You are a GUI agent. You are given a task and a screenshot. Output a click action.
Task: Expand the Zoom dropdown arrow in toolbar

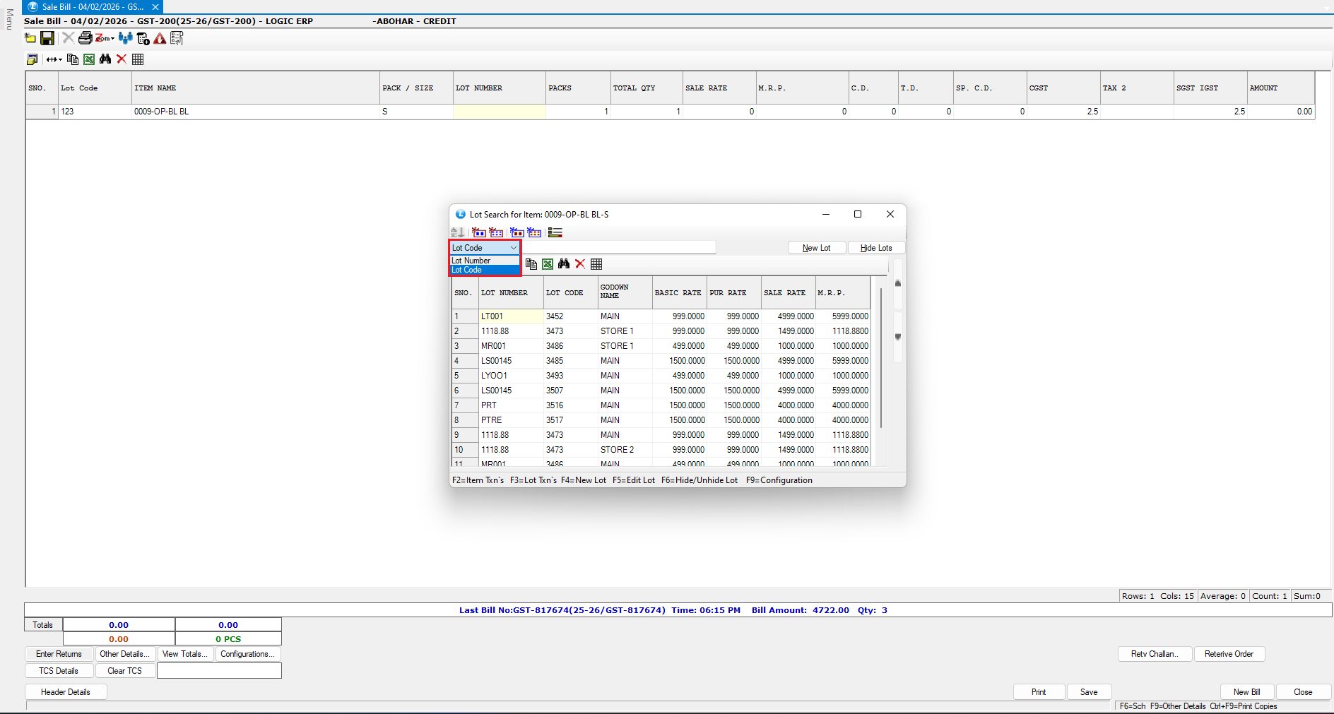click(112, 39)
